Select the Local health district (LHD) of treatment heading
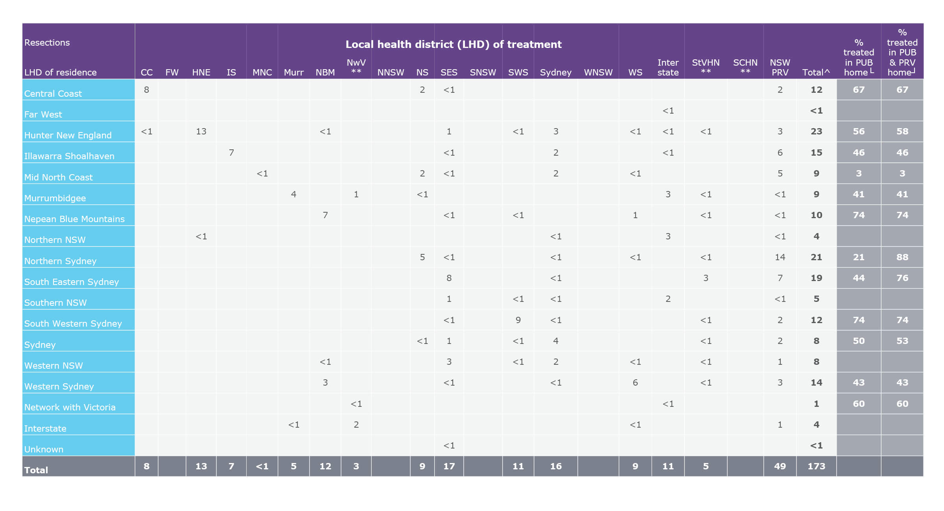Viewport: 944px width, 511px height. tap(453, 44)
